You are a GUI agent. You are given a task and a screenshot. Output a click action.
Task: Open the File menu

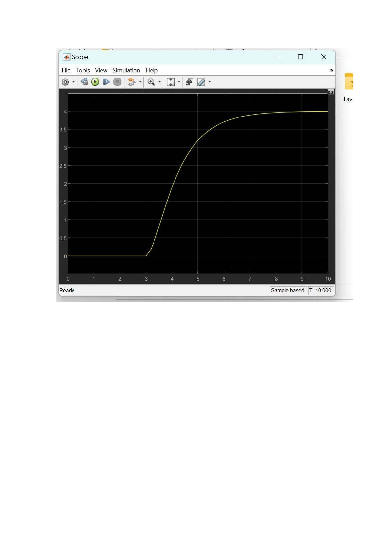coord(66,70)
